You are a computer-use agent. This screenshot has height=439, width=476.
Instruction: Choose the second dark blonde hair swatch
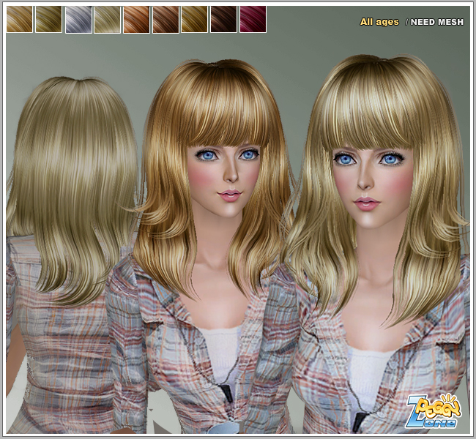[x=48, y=20]
